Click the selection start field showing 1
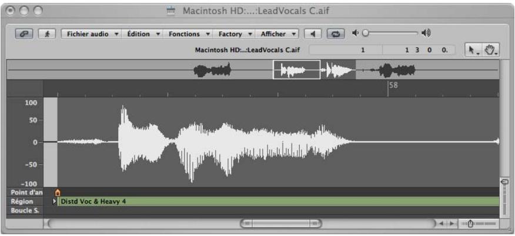 tap(346, 50)
